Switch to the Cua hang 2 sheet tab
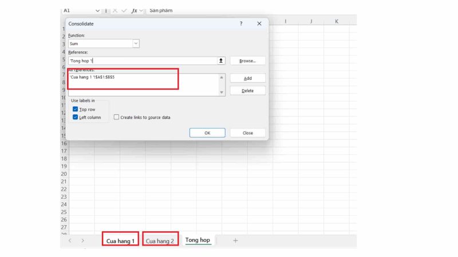Image resolution: width=458 pixels, height=257 pixels. (x=160, y=240)
